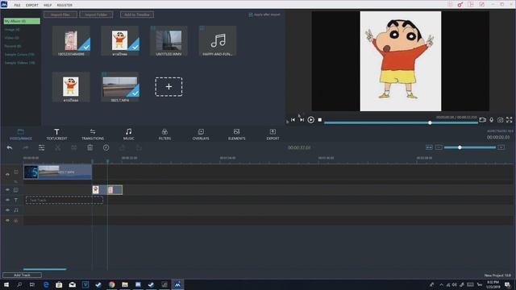Open the Text/Credit tab
This screenshot has width=516, height=290.
[x=56, y=135]
